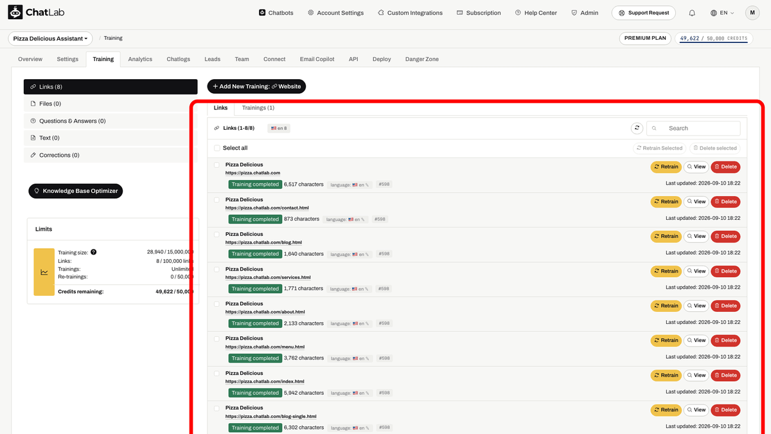Open the https://pizza.chatlab.com/index.html link

click(x=265, y=381)
